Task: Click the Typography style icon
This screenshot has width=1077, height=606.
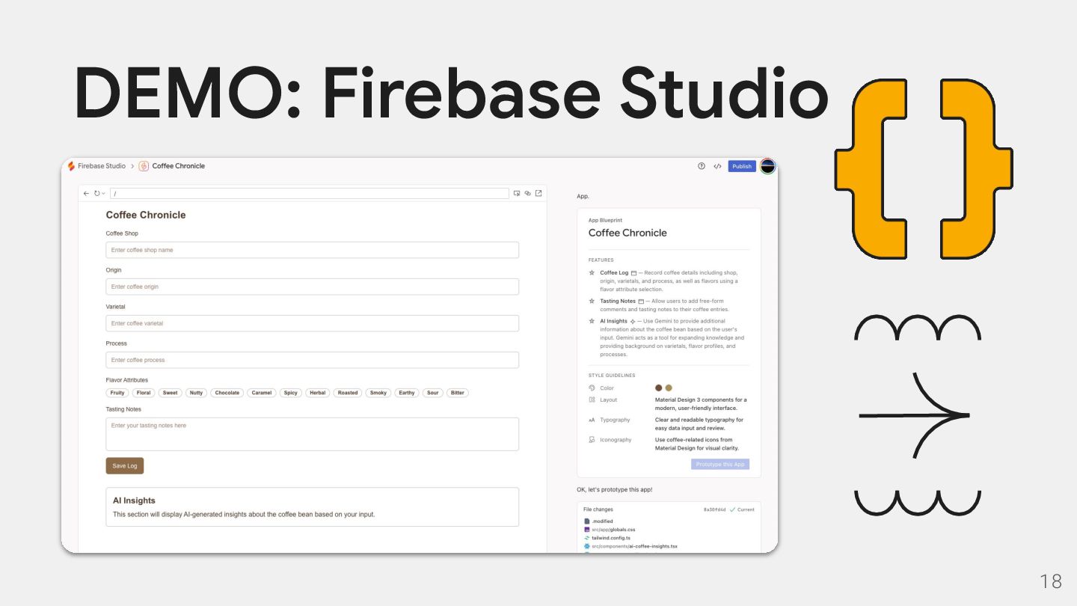Action: tap(592, 420)
